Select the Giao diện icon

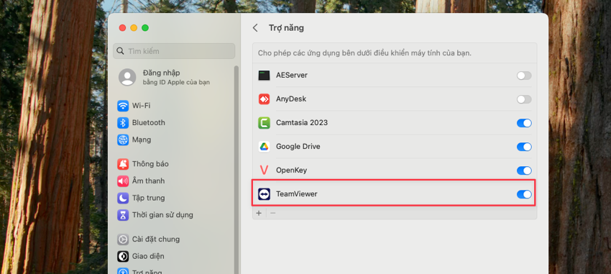click(123, 256)
